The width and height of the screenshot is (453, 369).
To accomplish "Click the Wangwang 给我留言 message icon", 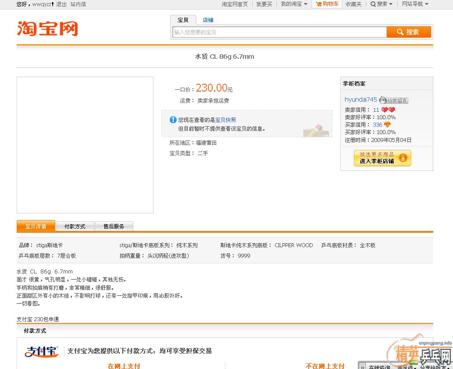I will click(x=393, y=100).
